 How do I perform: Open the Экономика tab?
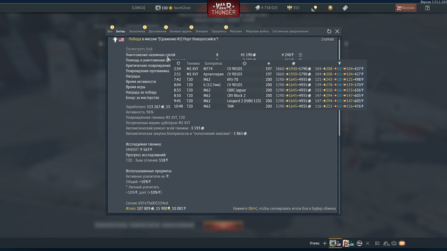(137, 31)
